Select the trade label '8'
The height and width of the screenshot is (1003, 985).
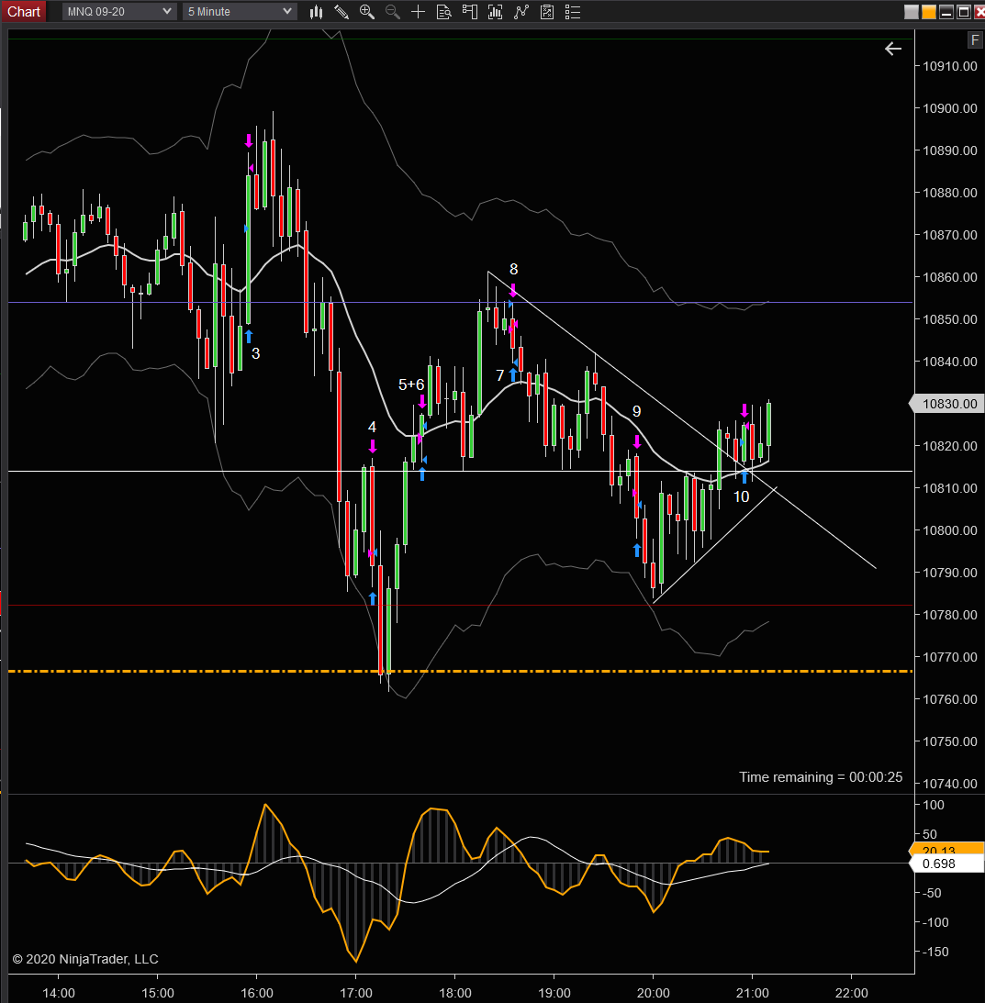[513, 269]
